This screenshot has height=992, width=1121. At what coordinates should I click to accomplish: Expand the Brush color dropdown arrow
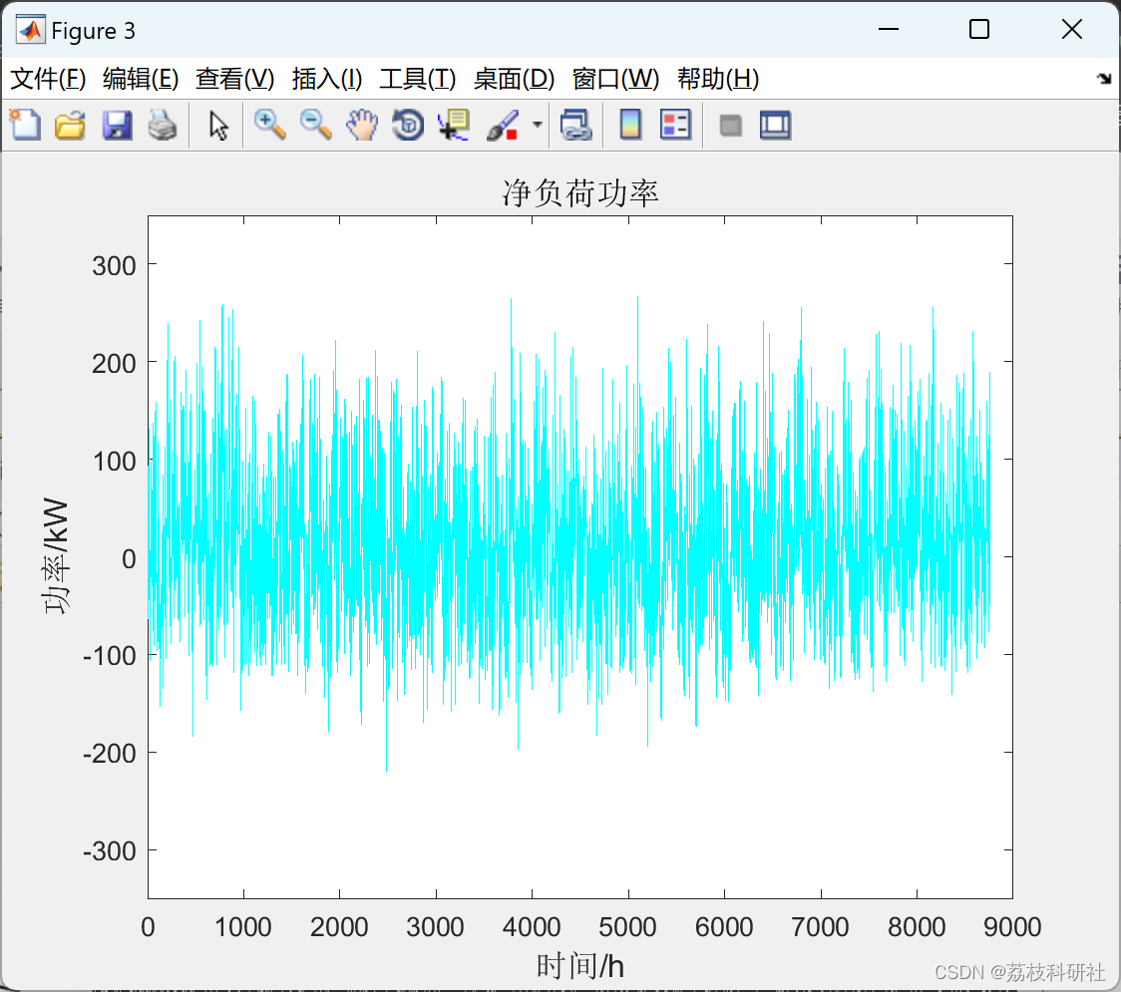[537, 125]
